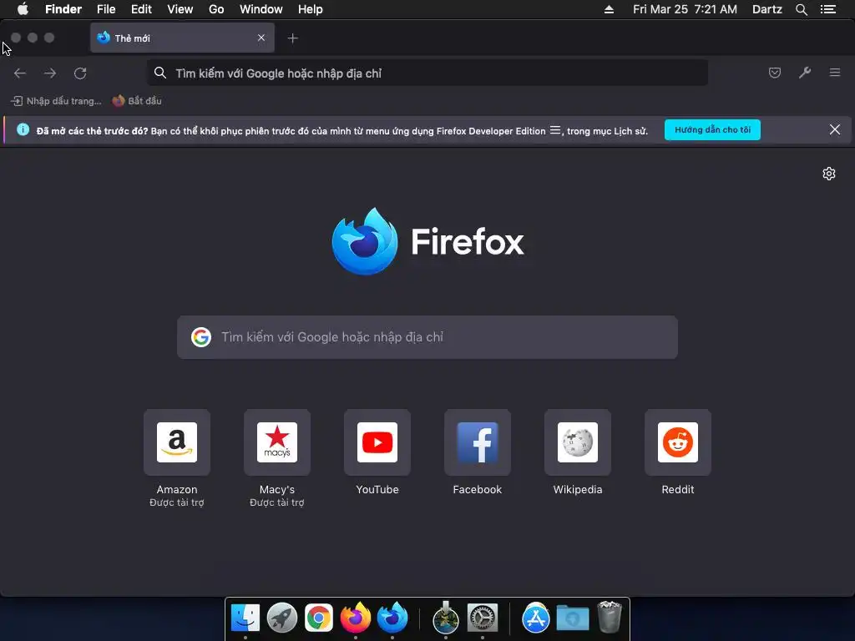Focus the center Google search box
Image resolution: width=855 pixels, height=641 pixels.
pos(427,337)
